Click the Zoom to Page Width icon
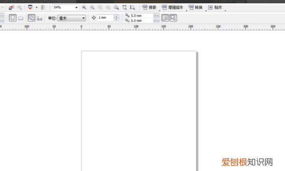This screenshot has width=285, height=171. tap(124, 8)
